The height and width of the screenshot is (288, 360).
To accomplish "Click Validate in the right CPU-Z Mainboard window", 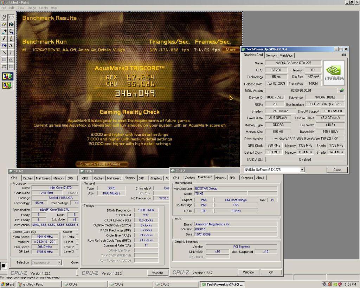I will pyautogui.click(x=248, y=272).
